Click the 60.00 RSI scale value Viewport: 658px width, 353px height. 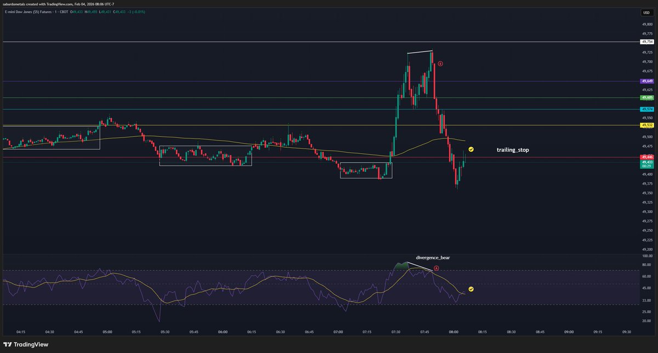[x=647, y=276]
